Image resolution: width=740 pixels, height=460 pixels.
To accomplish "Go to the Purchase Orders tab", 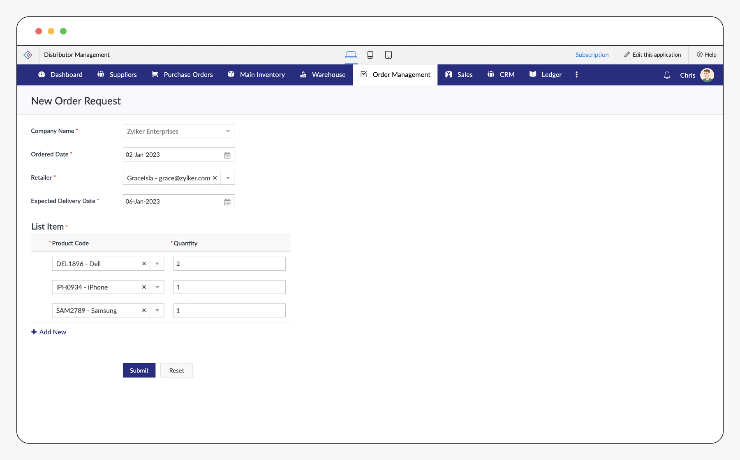I will coord(182,75).
